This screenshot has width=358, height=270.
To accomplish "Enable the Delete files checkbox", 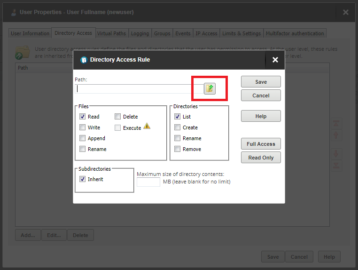I will (x=118, y=117).
